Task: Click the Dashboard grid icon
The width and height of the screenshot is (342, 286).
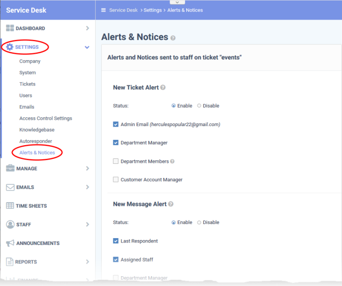Action: click(10, 28)
